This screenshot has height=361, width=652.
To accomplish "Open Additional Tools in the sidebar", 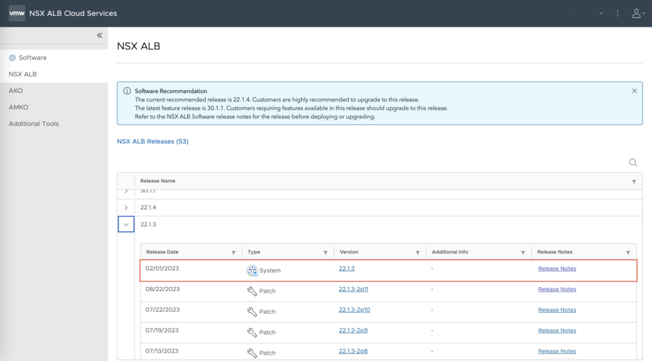I will pyautogui.click(x=34, y=124).
